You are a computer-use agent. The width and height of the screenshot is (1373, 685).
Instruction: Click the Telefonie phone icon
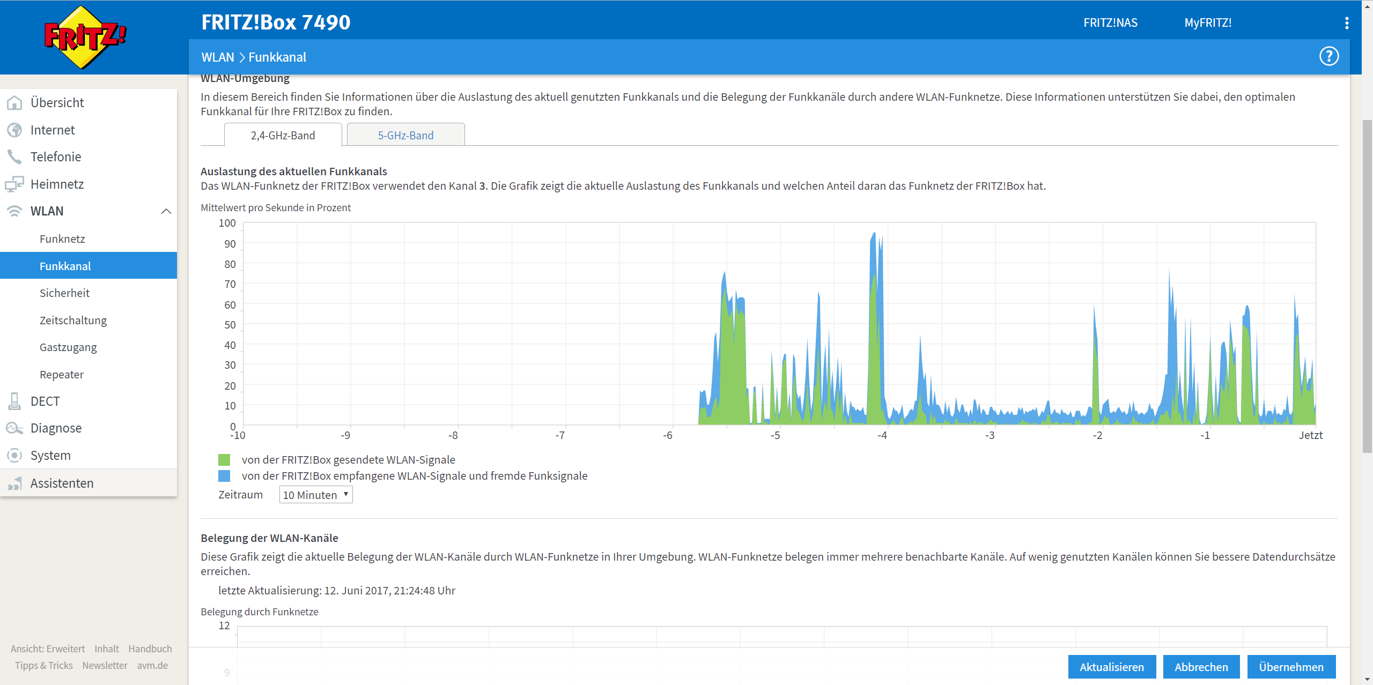(x=14, y=157)
